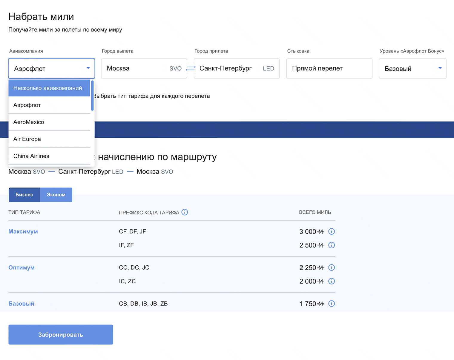
Task: Click the ВСЕГО МИЛЬ column header
Action: [315, 212]
